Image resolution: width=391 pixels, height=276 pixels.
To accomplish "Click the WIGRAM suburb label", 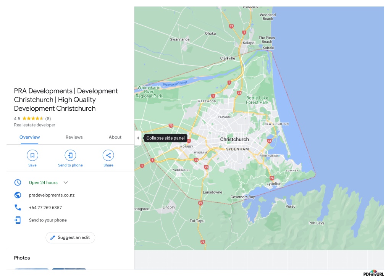I will coord(200,153).
